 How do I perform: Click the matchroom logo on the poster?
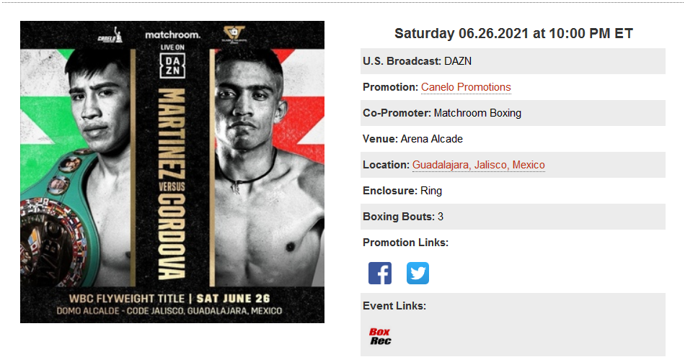[173, 35]
